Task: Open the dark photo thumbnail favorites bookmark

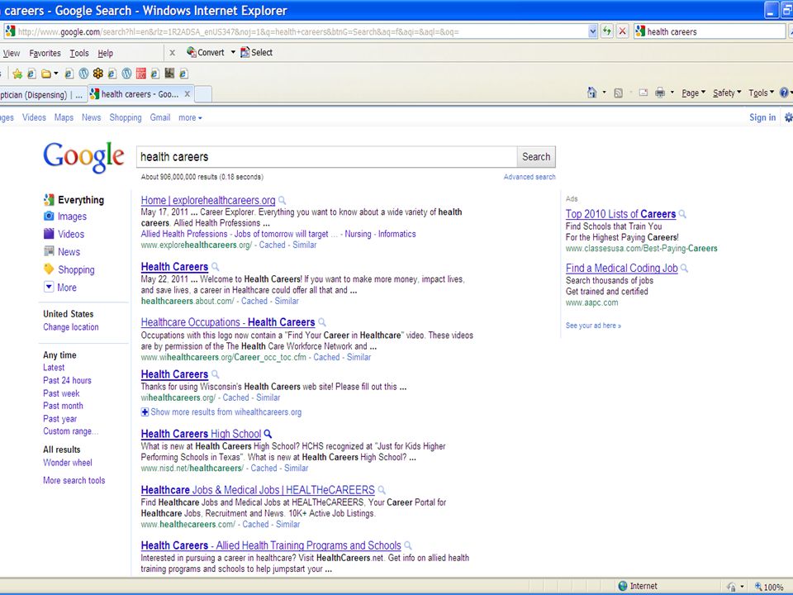Action: coord(169,74)
